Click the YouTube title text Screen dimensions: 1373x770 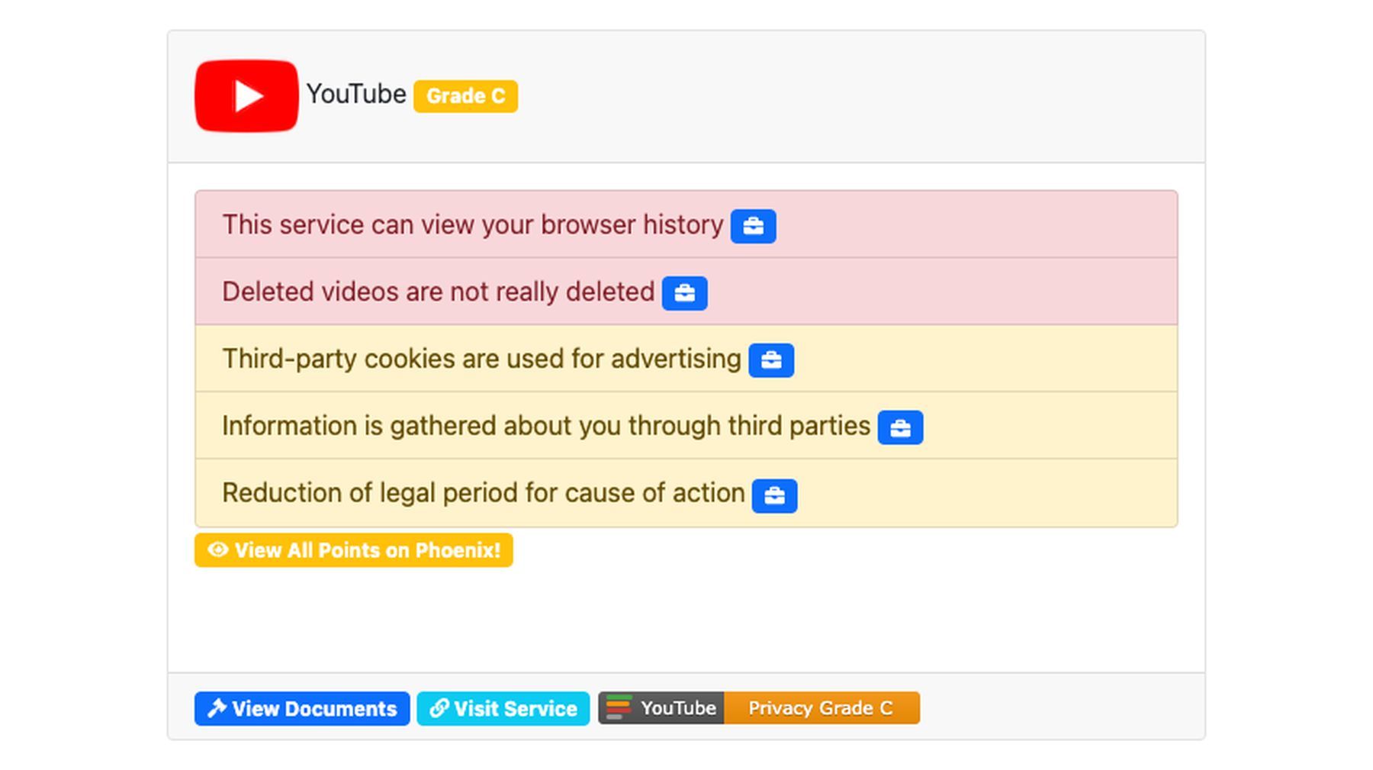pyautogui.click(x=355, y=94)
